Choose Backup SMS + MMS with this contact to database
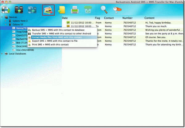The width and height of the screenshot is (185, 128). (62, 30)
